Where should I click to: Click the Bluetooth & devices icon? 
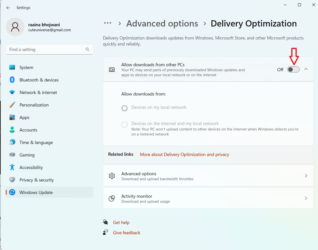point(12,80)
